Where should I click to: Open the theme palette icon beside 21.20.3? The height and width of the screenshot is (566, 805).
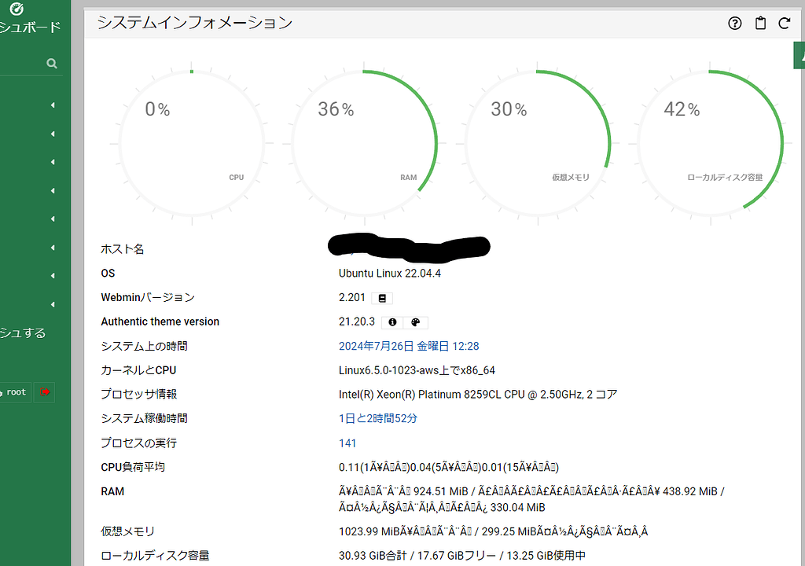coord(417,322)
